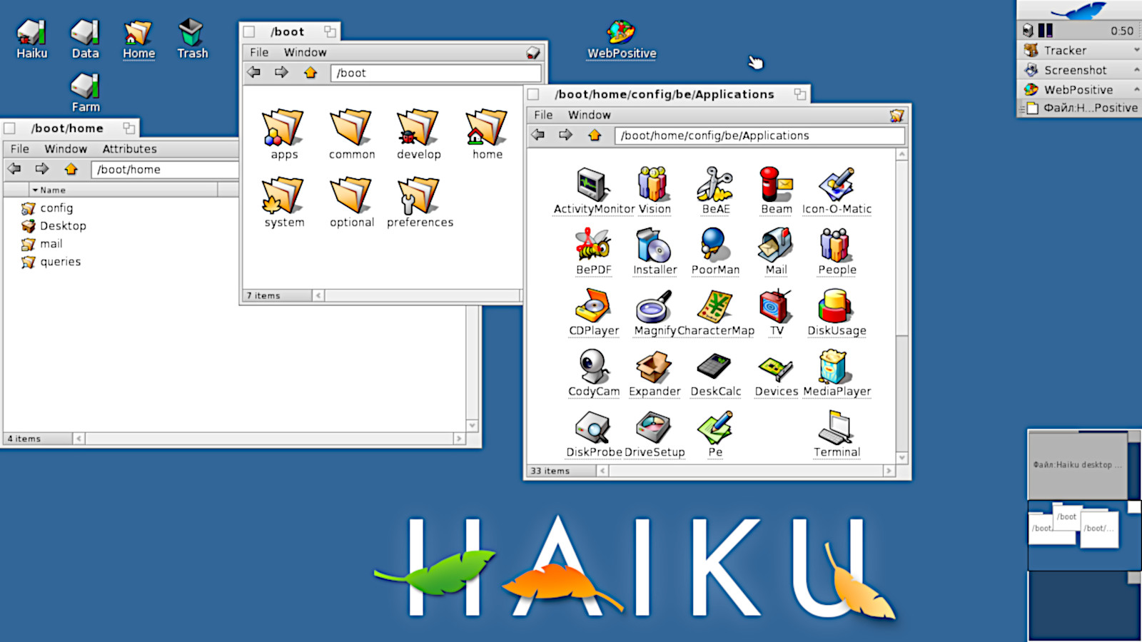Click scroll-up arrow in Applications window
Screen dimensions: 1142x642
[x=902, y=154]
